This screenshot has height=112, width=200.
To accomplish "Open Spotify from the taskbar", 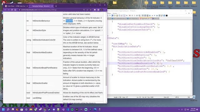I will tap(72, 109).
